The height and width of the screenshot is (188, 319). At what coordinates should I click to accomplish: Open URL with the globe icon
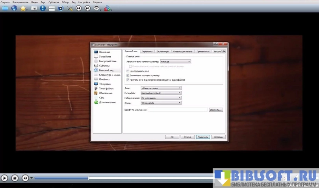click(x=14, y=8)
